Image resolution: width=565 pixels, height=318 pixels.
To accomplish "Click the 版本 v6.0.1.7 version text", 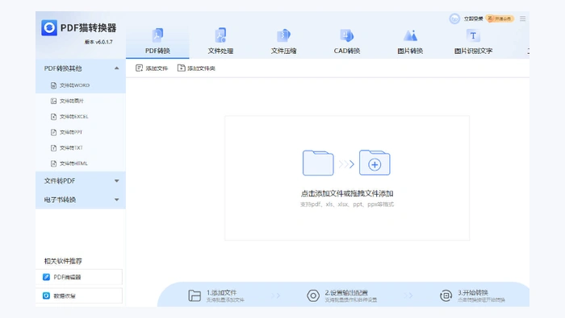I will [98, 42].
